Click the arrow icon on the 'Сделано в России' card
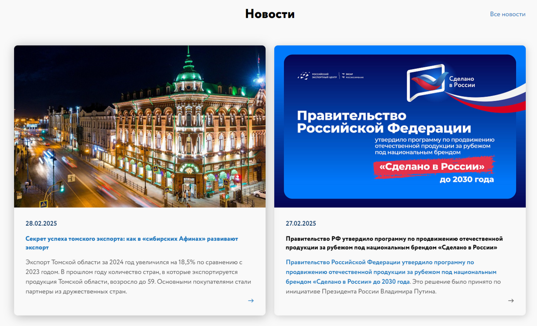The height and width of the screenshot is (326, 537). click(x=511, y=300)
